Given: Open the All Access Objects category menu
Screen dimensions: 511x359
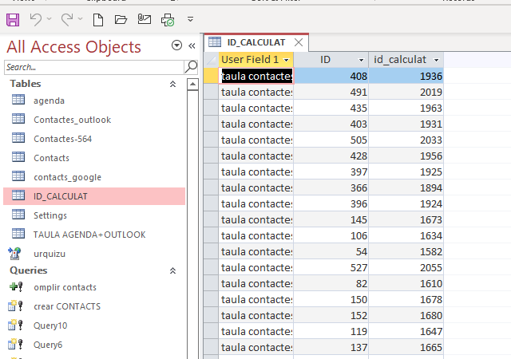Looking at the screenshot, I should pos(176,46).
